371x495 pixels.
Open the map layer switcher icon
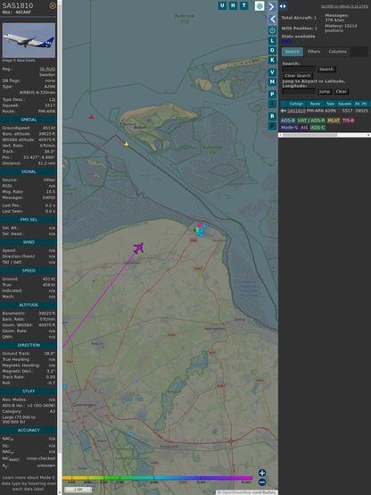260,5
